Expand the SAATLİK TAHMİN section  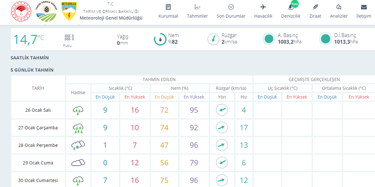[x=30, y=58]
